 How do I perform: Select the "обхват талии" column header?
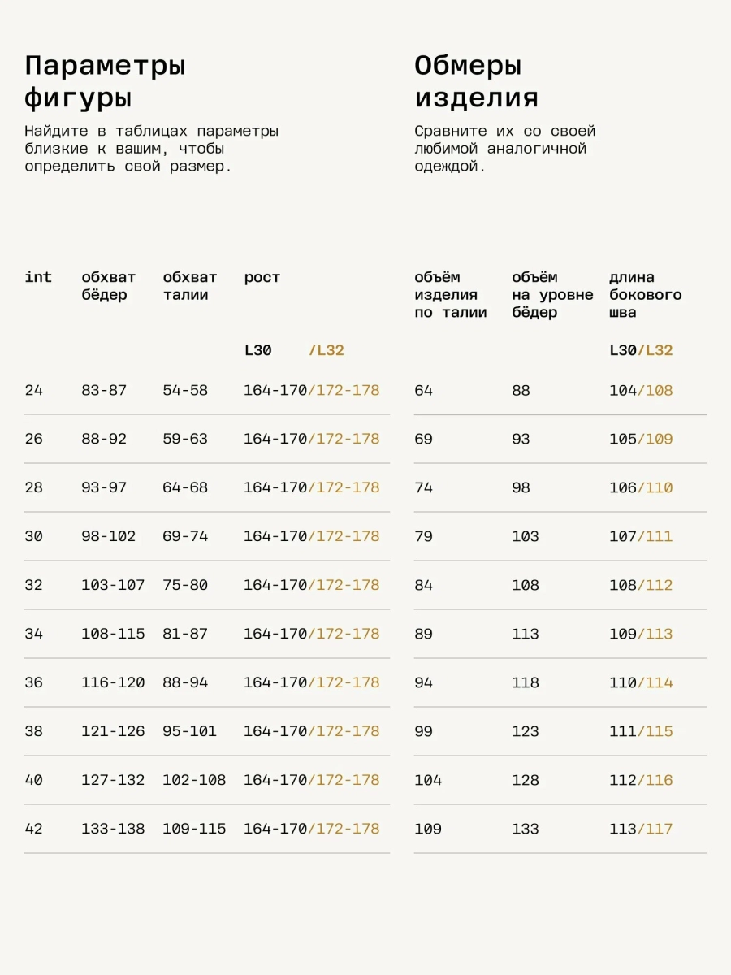190,286
